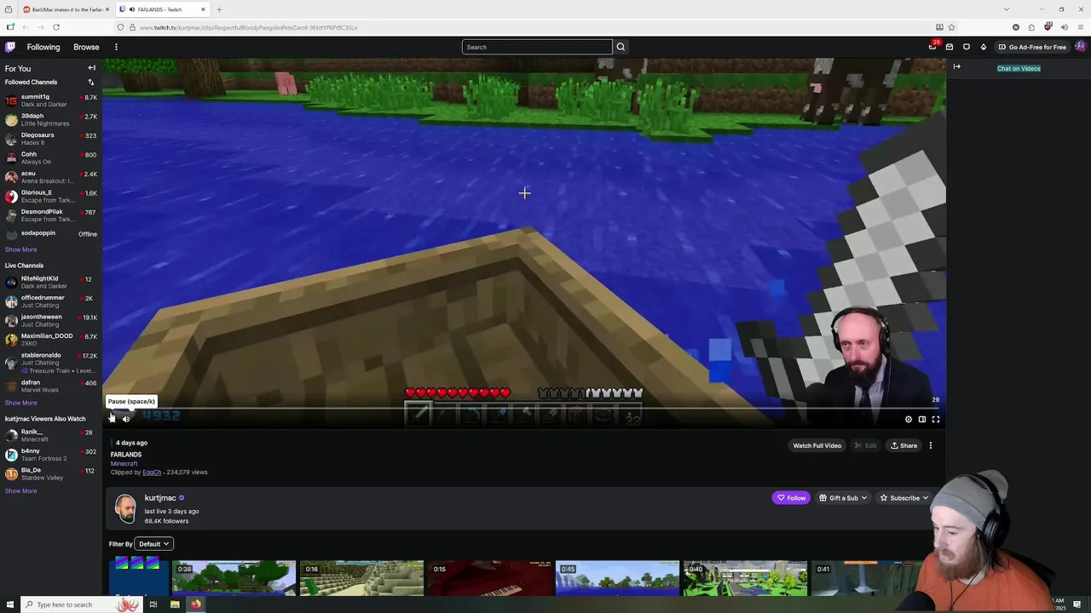Toggle theatre mode on the player

tap(922, 419)
